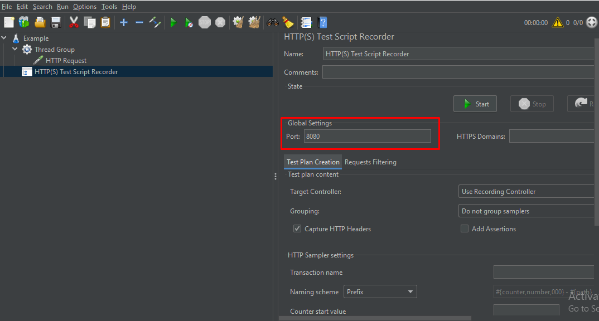Tick the Add Assertions checkbox
Viewport: 599px width, 321px height.
click(465, 228)
